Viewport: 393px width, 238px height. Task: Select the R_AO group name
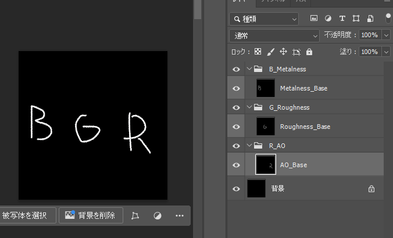coord(277,146)
